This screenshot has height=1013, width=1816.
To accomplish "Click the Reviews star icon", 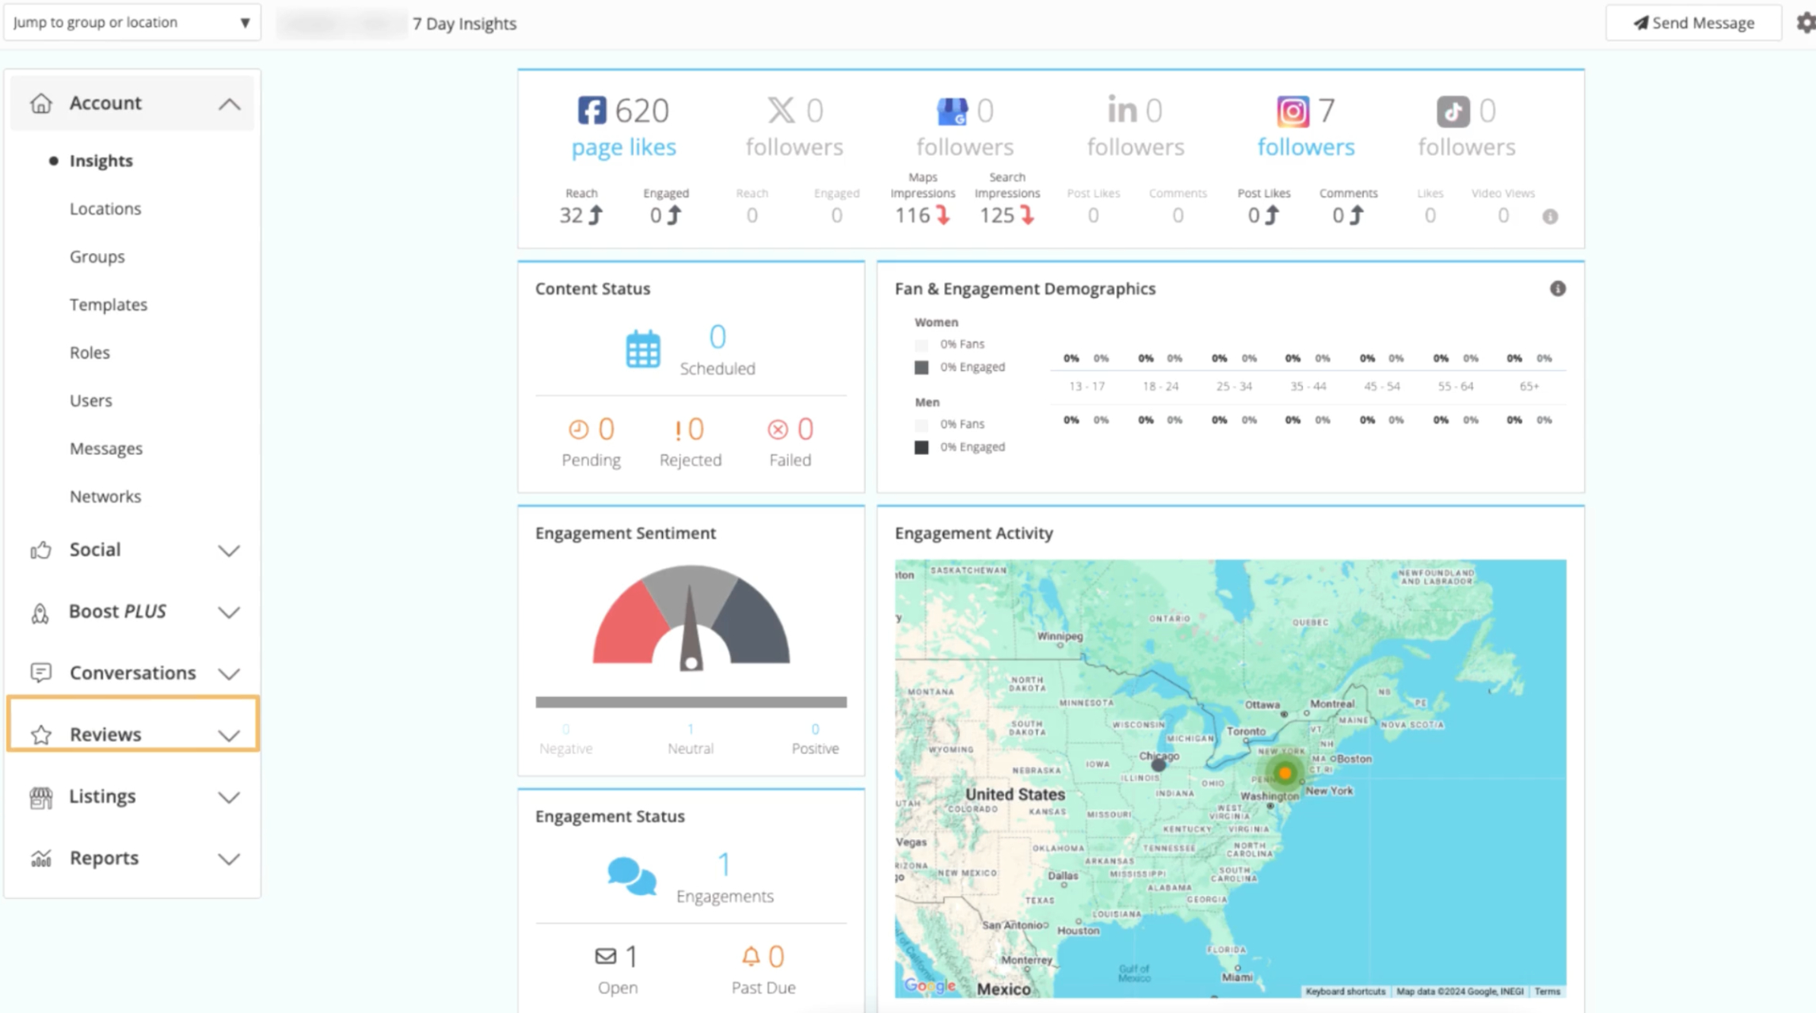I will [x=41, y=735].
